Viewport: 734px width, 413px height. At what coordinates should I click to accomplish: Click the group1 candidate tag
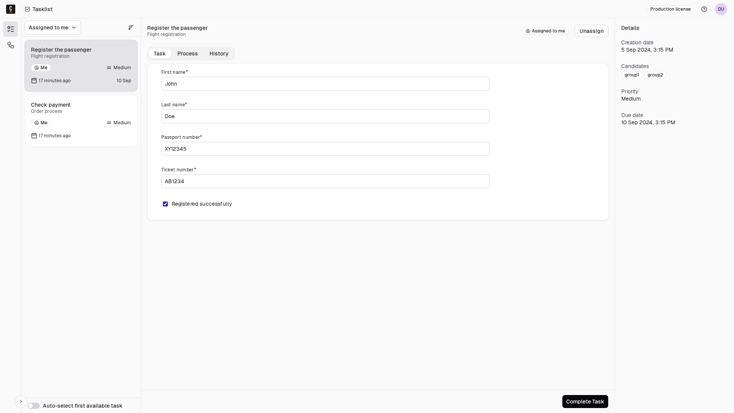pyautogui.click(x=632, y=75)
